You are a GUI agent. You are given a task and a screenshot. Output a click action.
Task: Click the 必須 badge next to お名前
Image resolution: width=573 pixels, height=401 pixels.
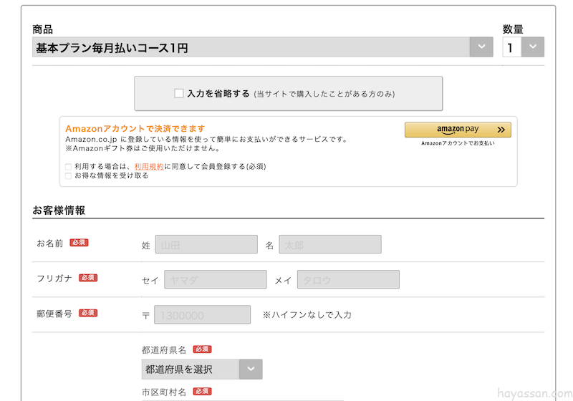tap(79, 243)
